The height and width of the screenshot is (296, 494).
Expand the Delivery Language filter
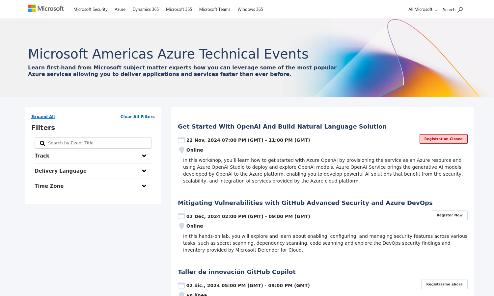pos(144,171)
